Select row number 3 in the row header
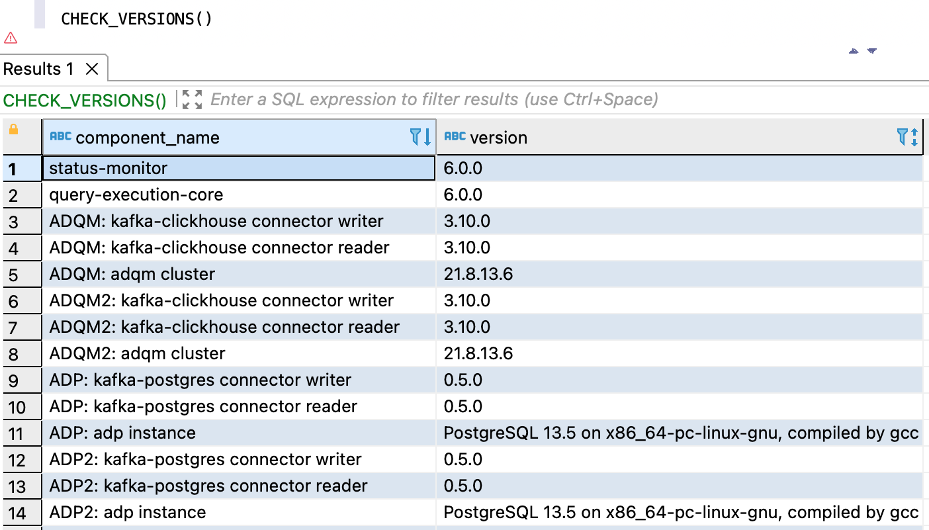Screen dimensions: 929x530 pyautogui.click(x=22, y=221)
